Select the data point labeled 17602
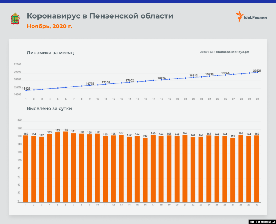This screenshot has height=224, width=276. pyautogui.click(x=130, y=82)
